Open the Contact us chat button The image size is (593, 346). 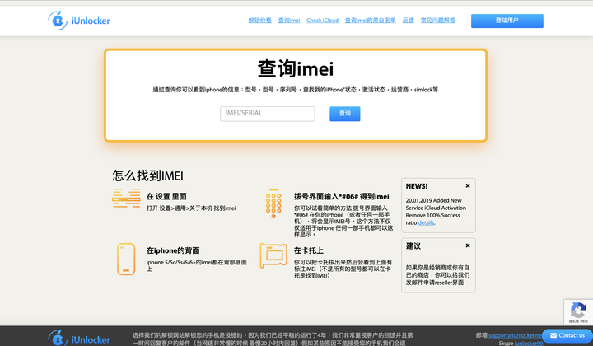tap(567, 335)
